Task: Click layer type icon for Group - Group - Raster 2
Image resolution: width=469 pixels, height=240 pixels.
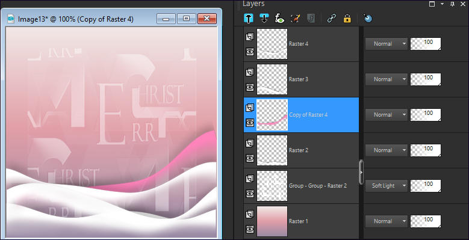Action: (x=250, y=179)
